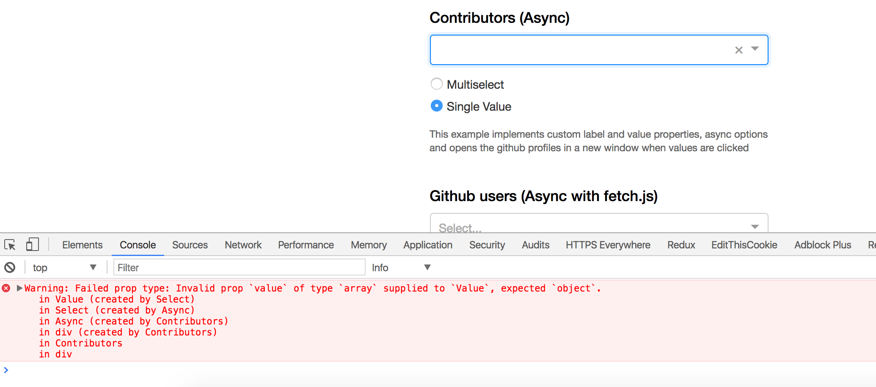The width and height of the screenshot is (876, 387).
Task: Click the red error icon in console
Action: tap(6, 288)
